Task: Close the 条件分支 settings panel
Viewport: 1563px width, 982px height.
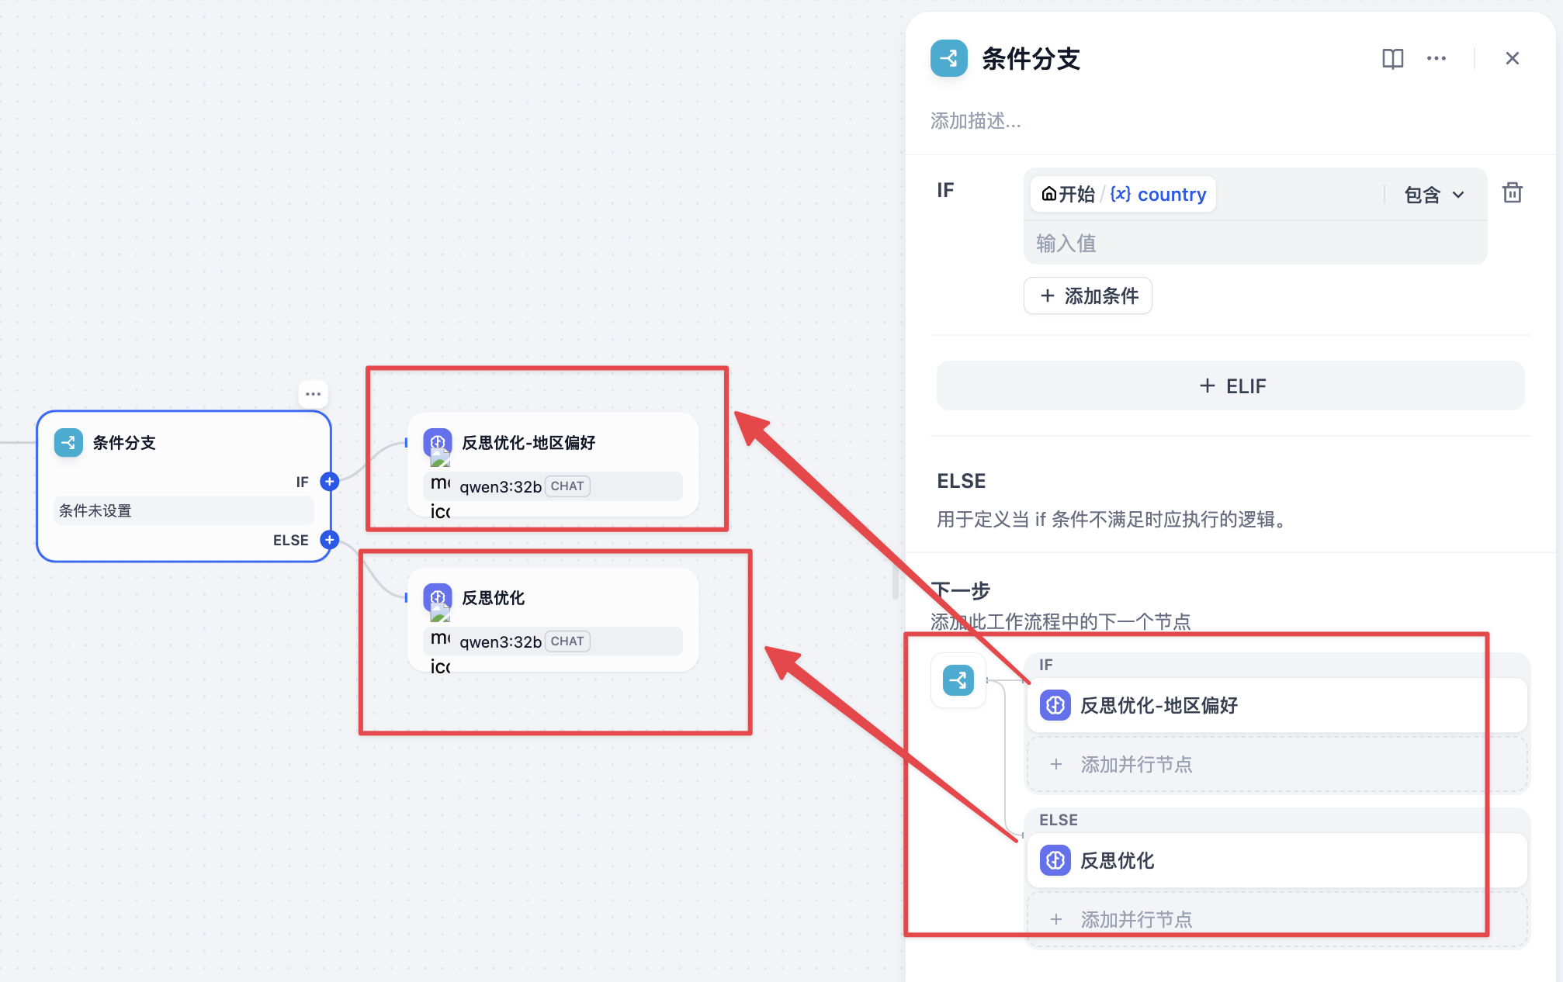Action: 1512,59
